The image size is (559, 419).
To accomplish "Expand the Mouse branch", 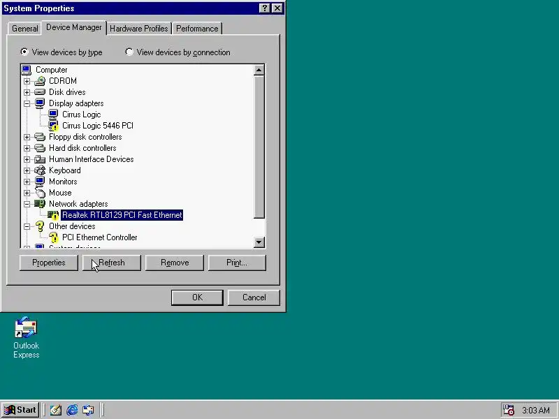I will click(x=27, y=193).
